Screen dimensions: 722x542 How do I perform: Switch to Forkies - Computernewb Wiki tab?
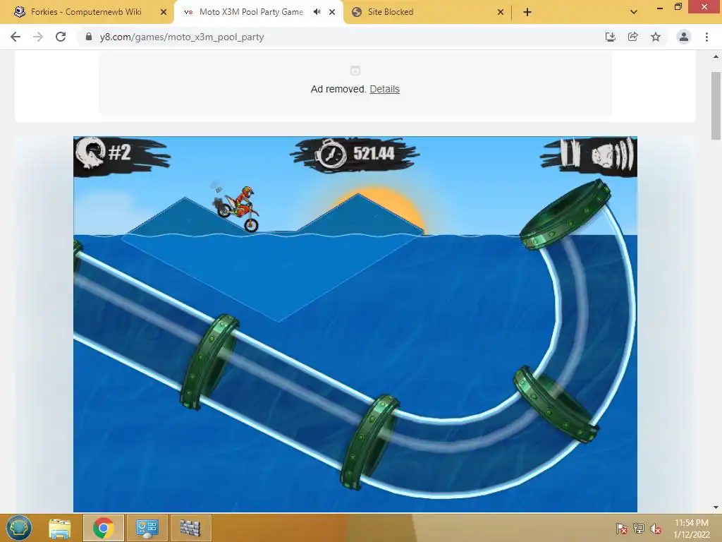click(x=87, y=12)
